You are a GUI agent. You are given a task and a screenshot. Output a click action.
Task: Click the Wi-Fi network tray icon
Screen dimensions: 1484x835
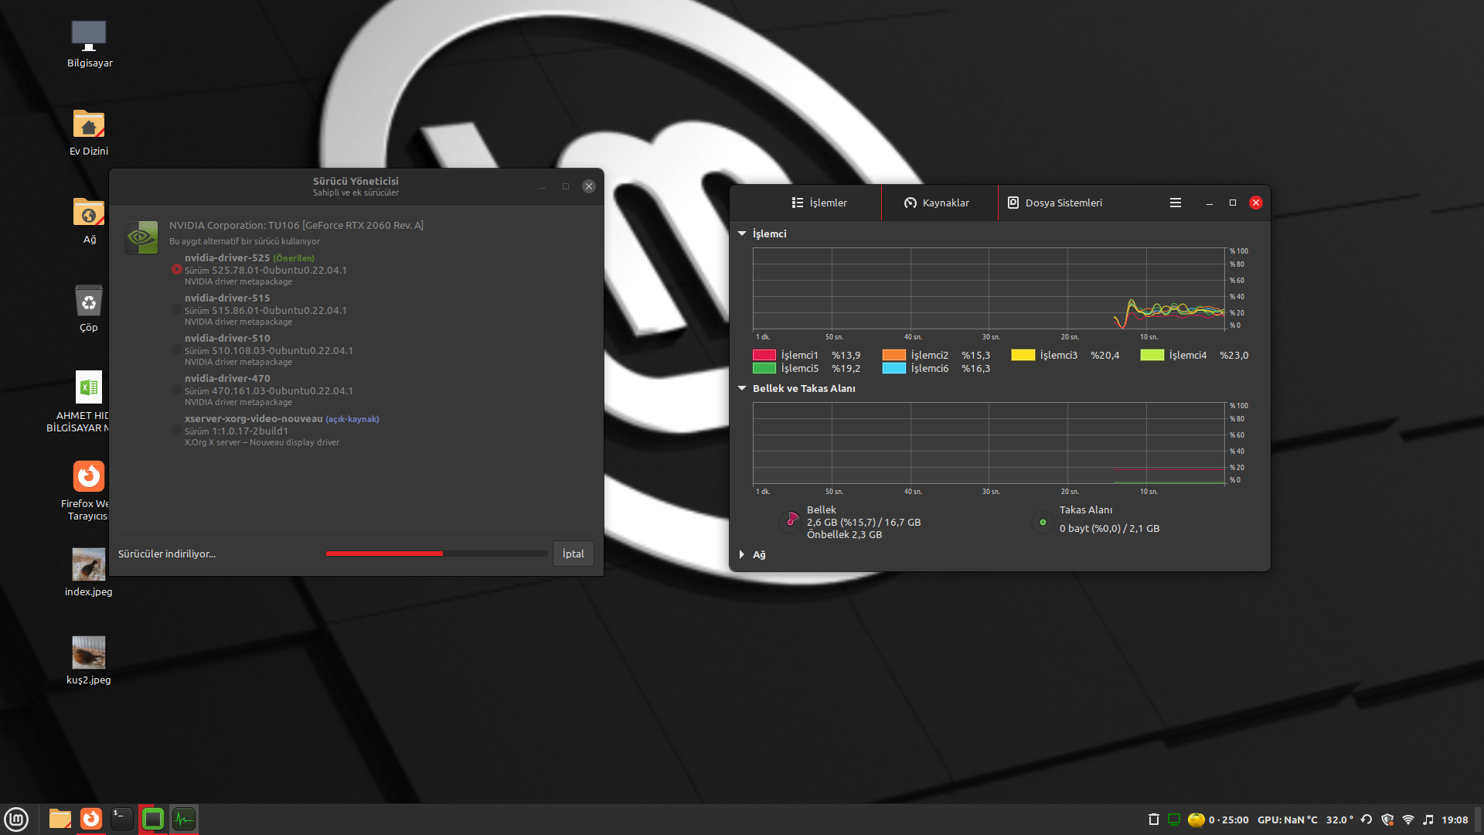pos(1407,820)
